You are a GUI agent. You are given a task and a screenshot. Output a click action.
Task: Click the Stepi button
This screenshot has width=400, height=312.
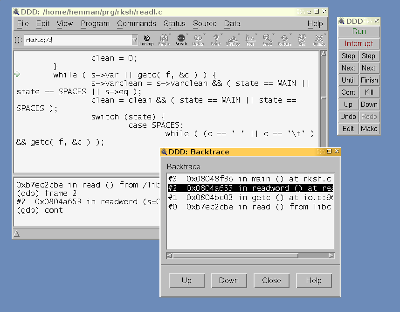pyautogui.click(x=369, y=56)
